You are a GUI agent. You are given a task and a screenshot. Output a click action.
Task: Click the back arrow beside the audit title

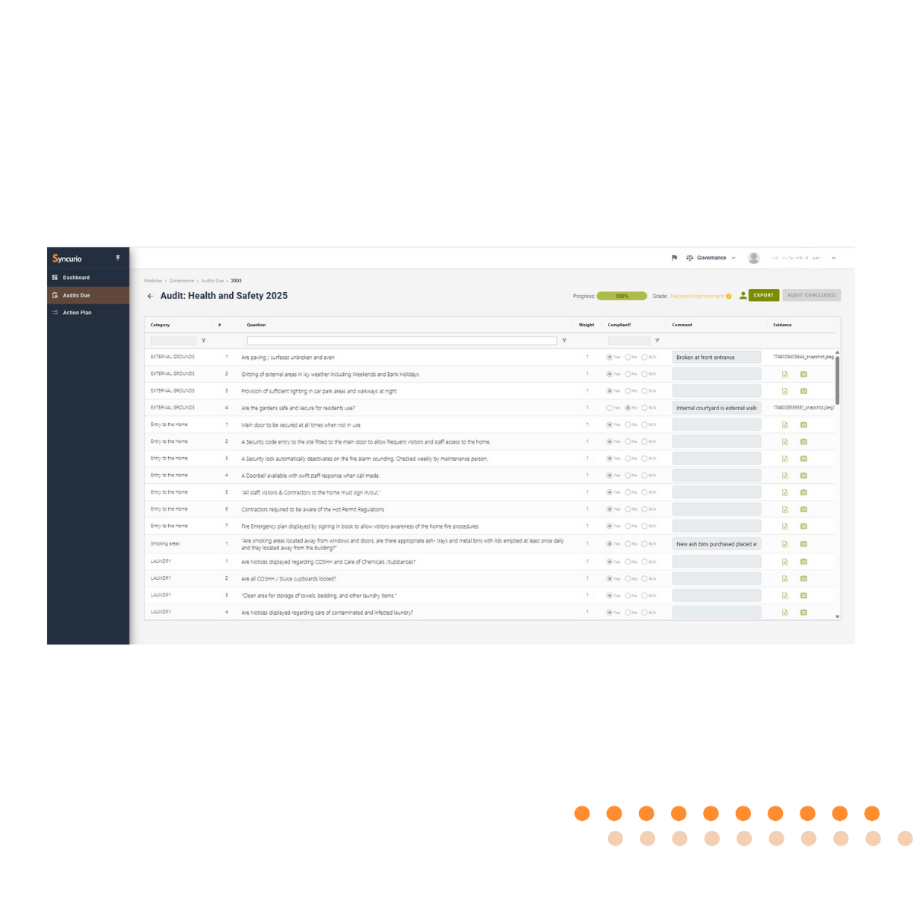pos(150,296)
